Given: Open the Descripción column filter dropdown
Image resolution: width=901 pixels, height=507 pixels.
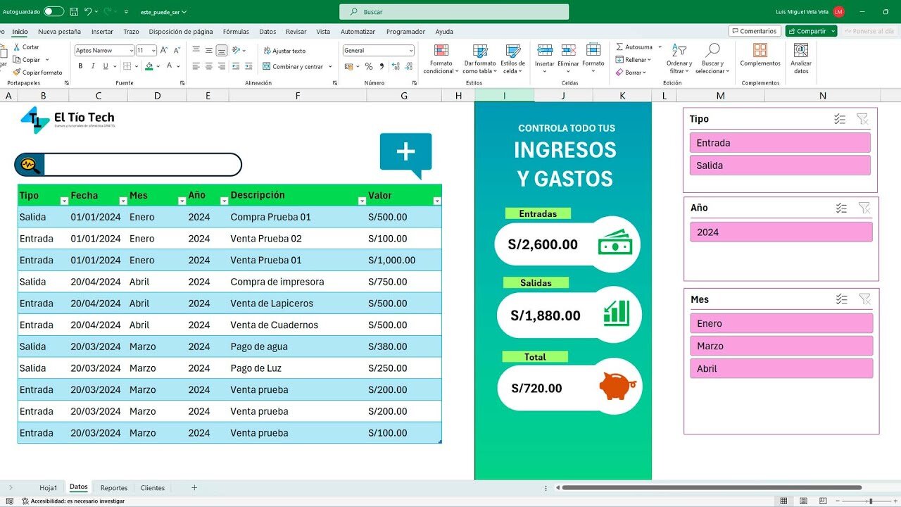Looking at the screenshot, I should pos(362,201).
